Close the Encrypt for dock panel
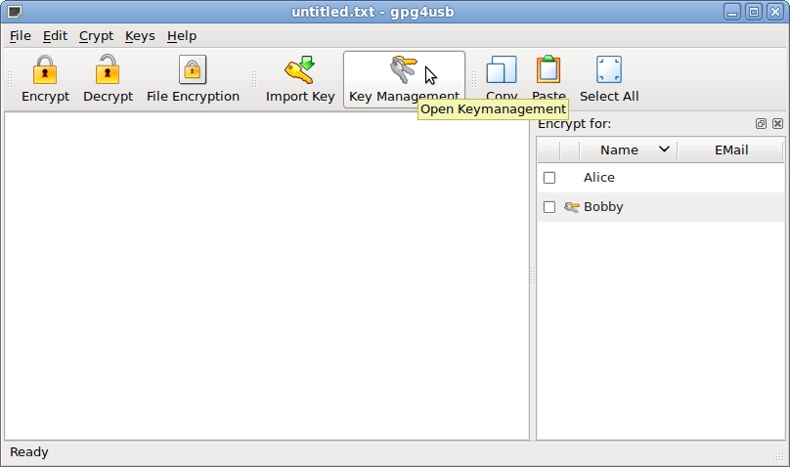The width and height of the screenshot is (790, 467). (x=778, y=124)
